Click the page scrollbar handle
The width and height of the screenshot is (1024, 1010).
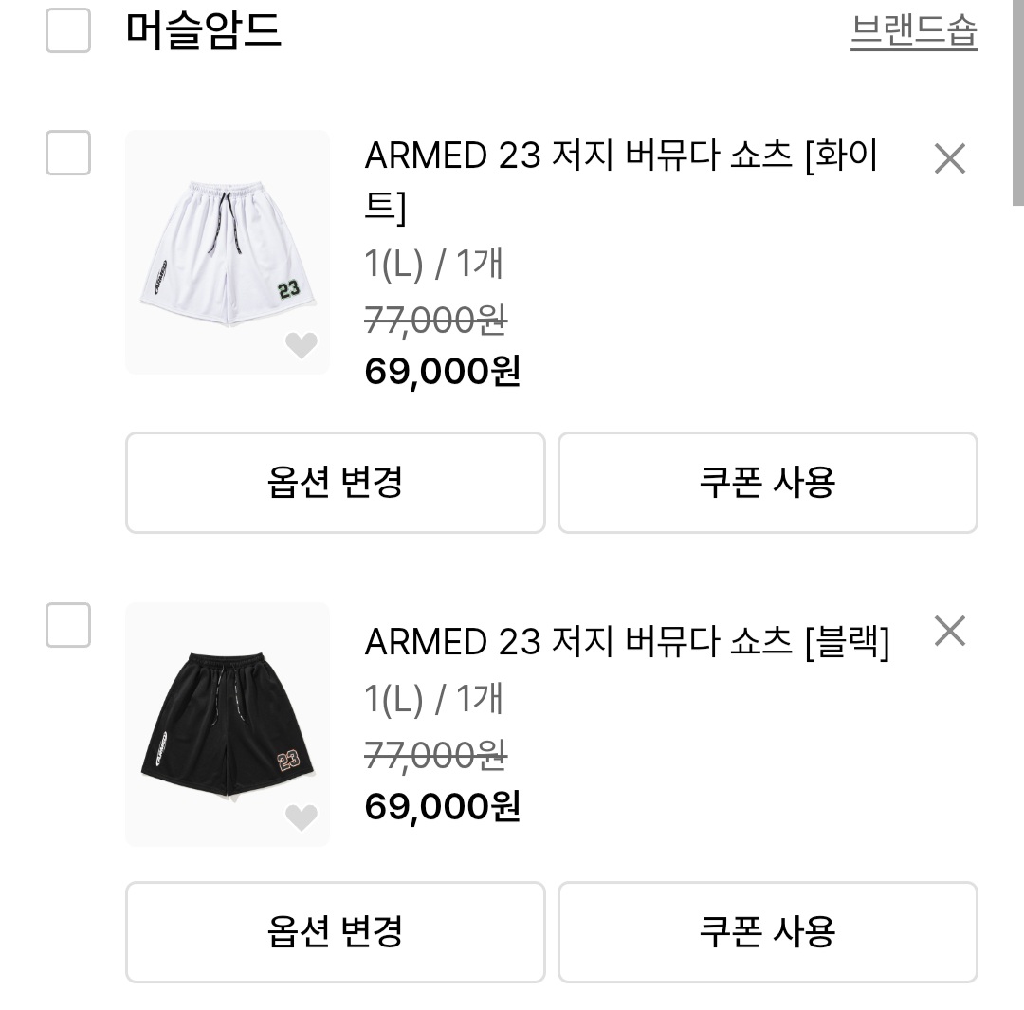[x=1017, y=102]
